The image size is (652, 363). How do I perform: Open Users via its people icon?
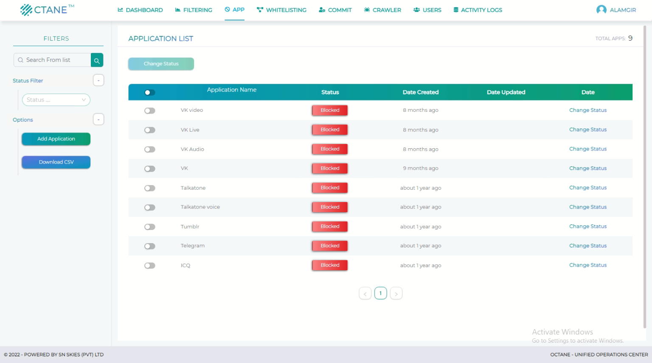coord(416,10)
